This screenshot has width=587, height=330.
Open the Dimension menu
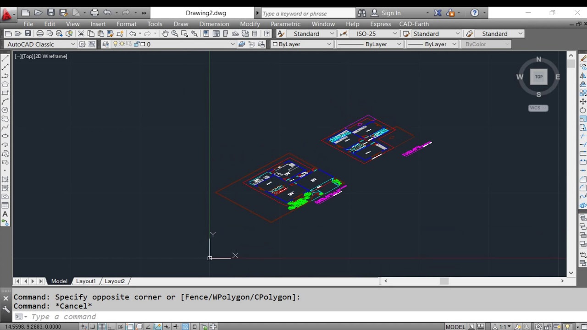pyautogui.click(x=214, y=24)
